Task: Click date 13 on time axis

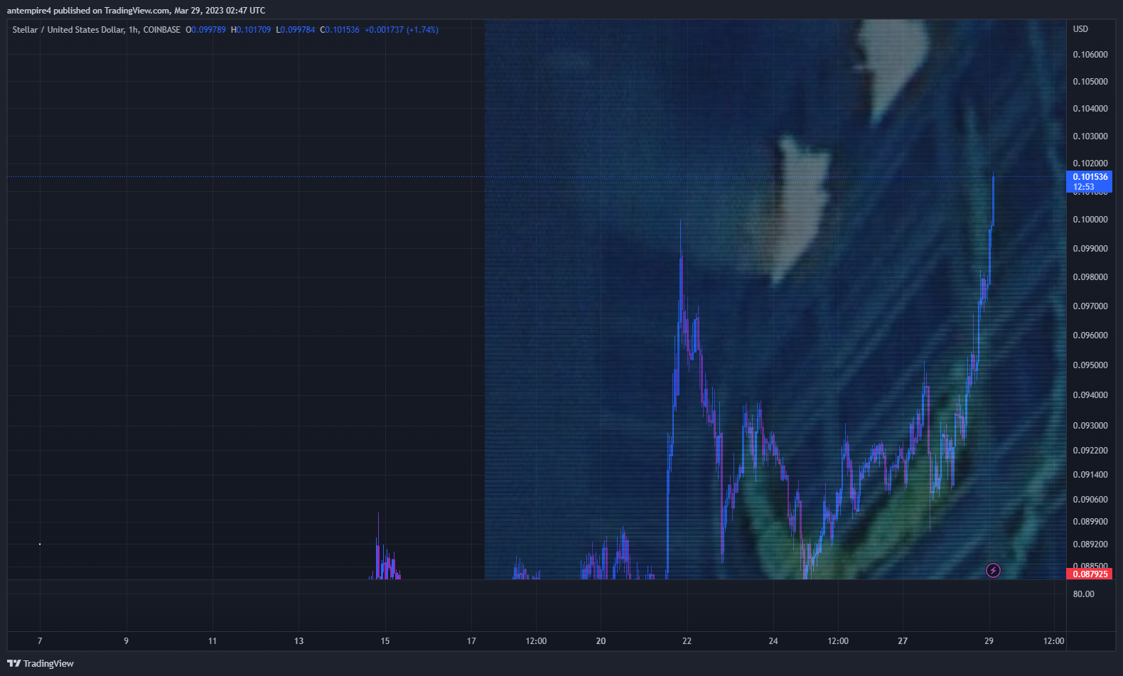Action: pos(299,641)
